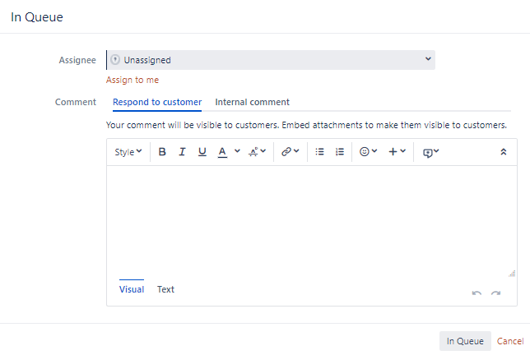530x355 pixels.
Task: Open the link insert dropdown
Action: [x=290, y=152]
